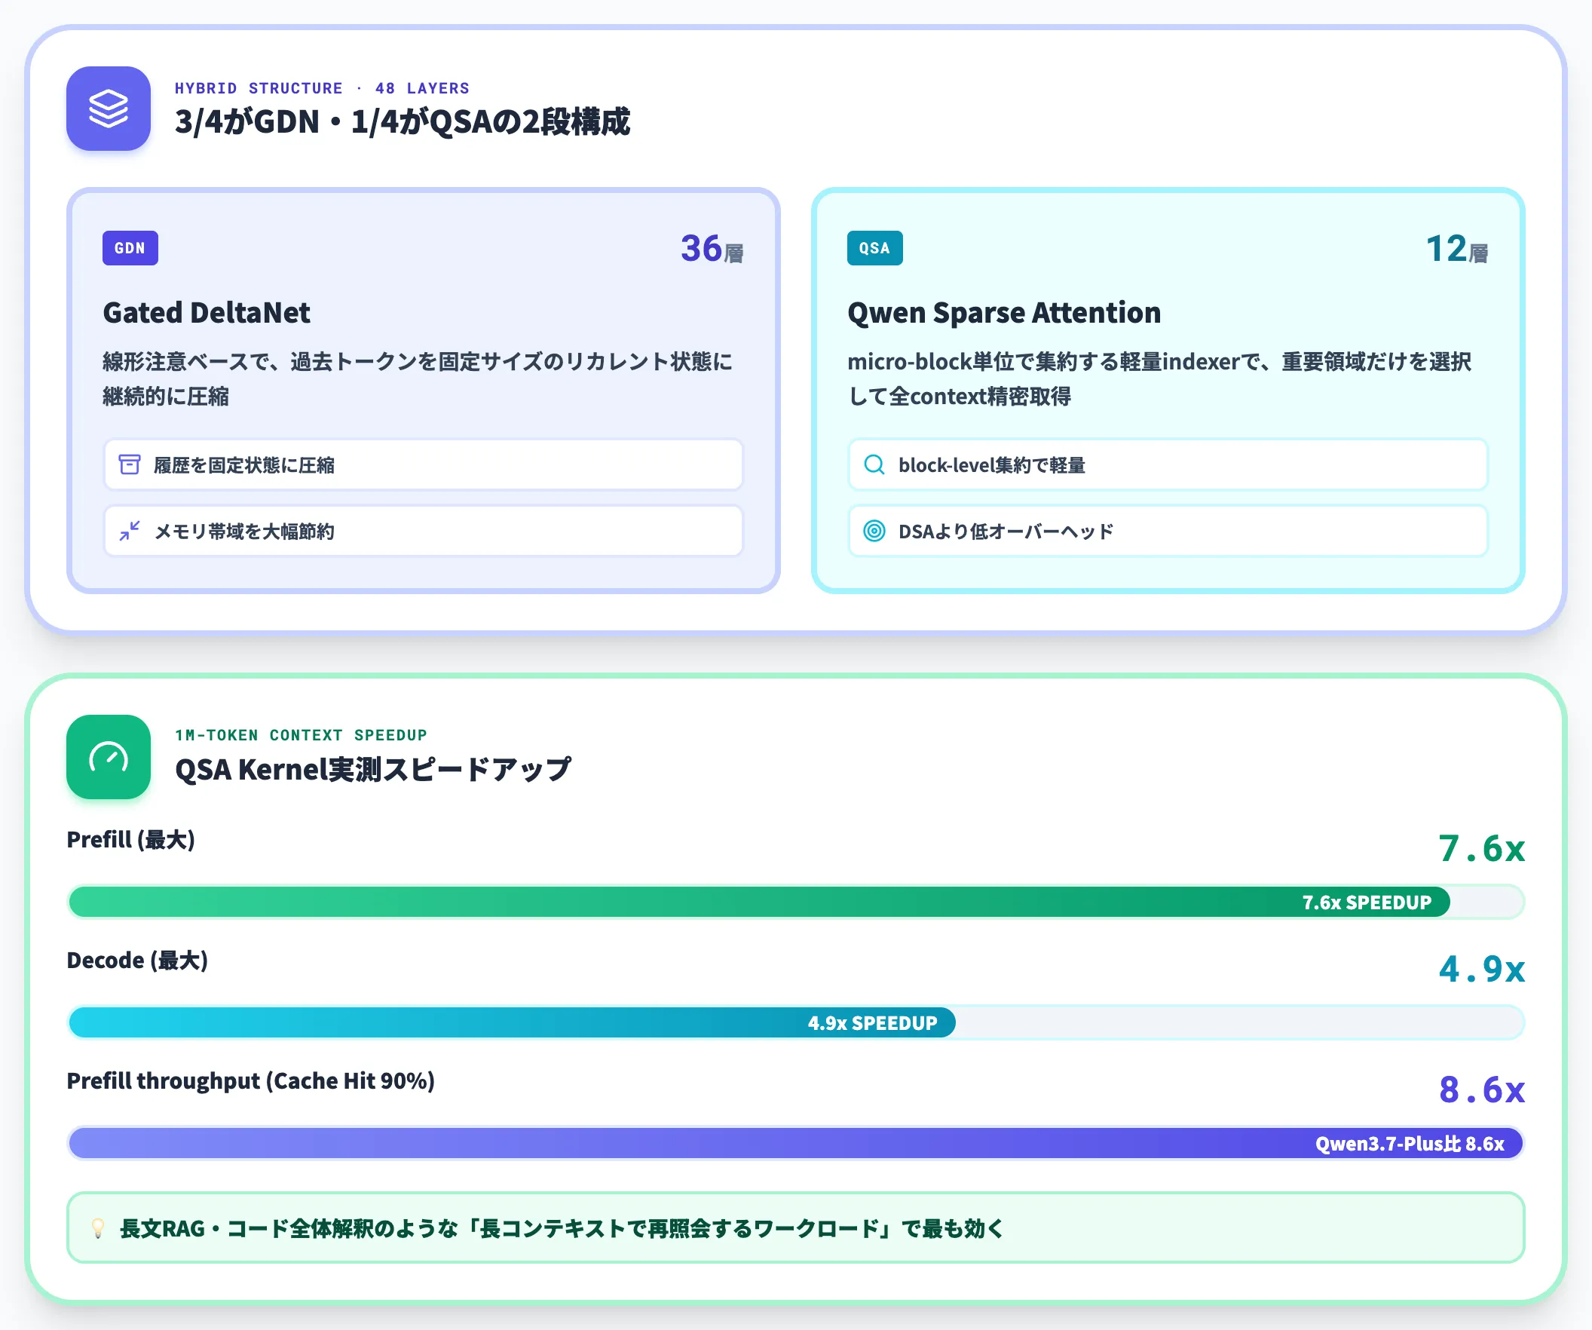Click the lightbulb icon in the green note

[98, 1227]
